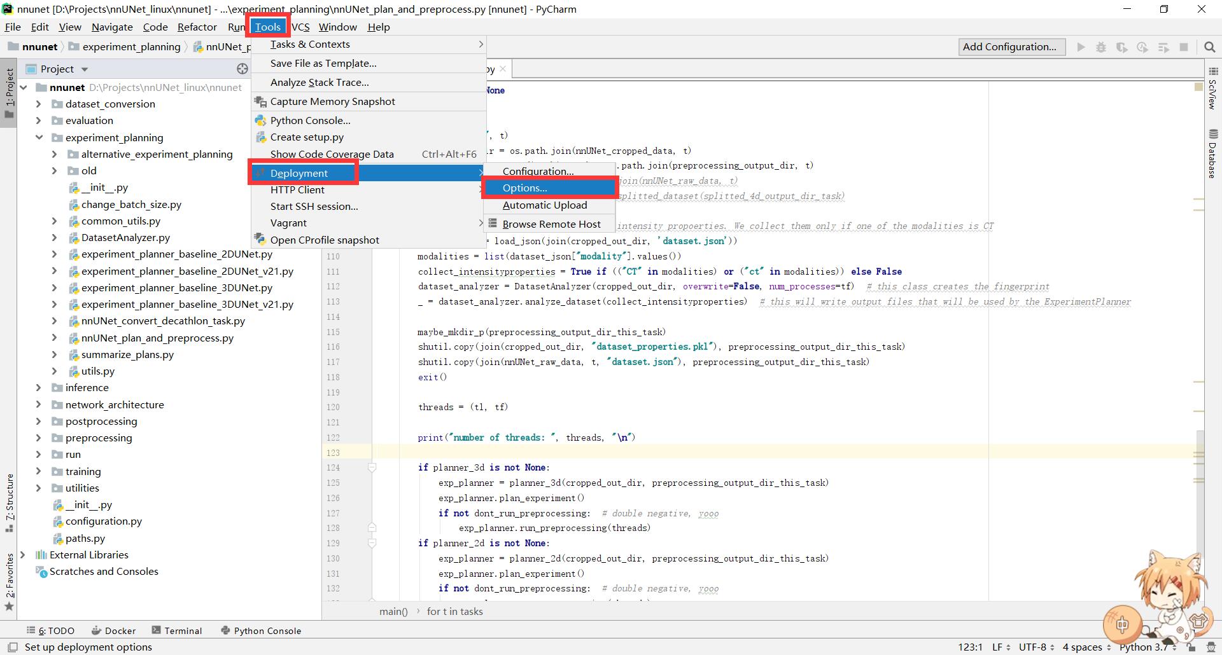Toggle Automatic Upload menu item
Image resolution: width=1222 pixels, height=655 pixels.
(x=549, y=205)
